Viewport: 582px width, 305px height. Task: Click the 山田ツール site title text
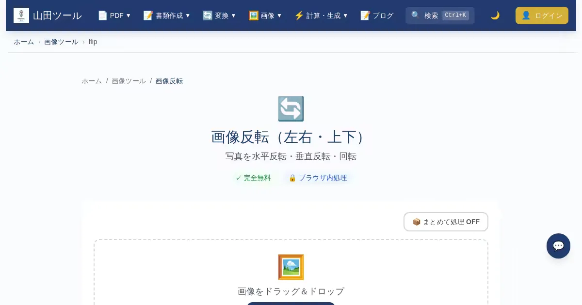point(57,15)
